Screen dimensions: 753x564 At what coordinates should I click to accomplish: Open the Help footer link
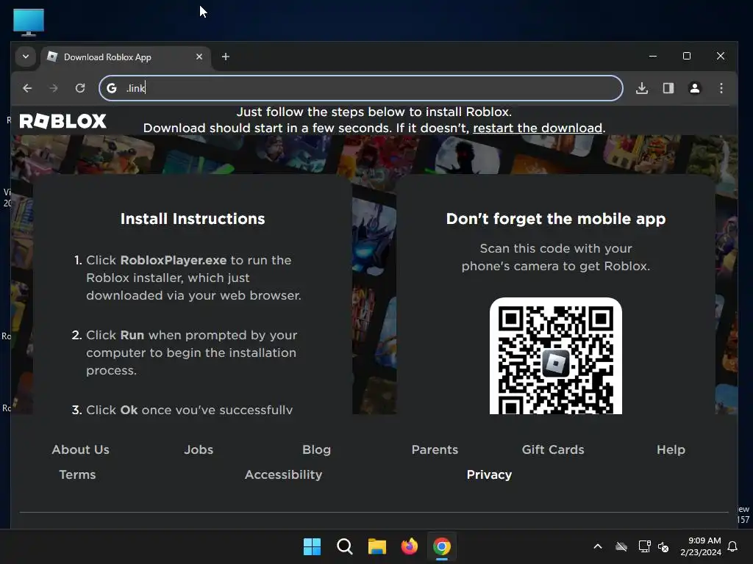tap(671, 450)
